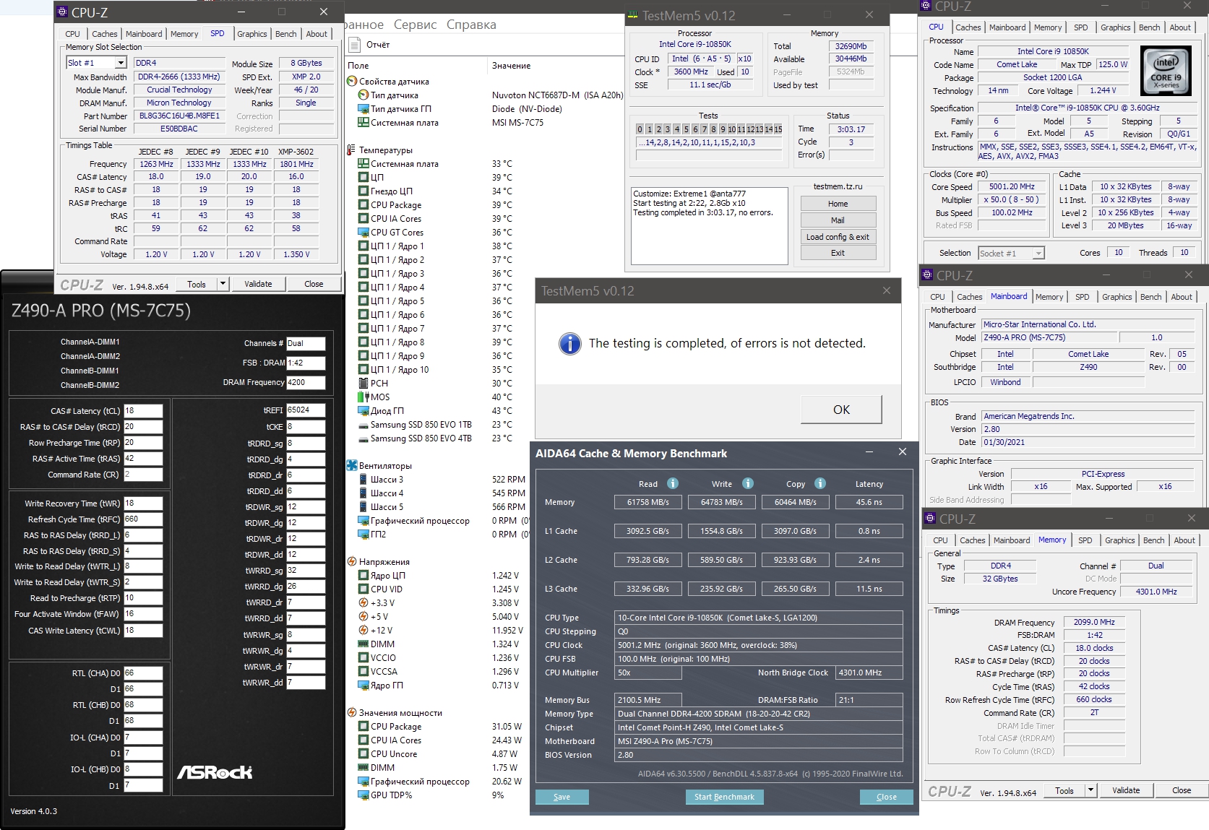Open Tools dropdown arrow in CPU-Z SPD window
The height and width of the screenshot is (830, 1209).
click(x=223, y=284)
